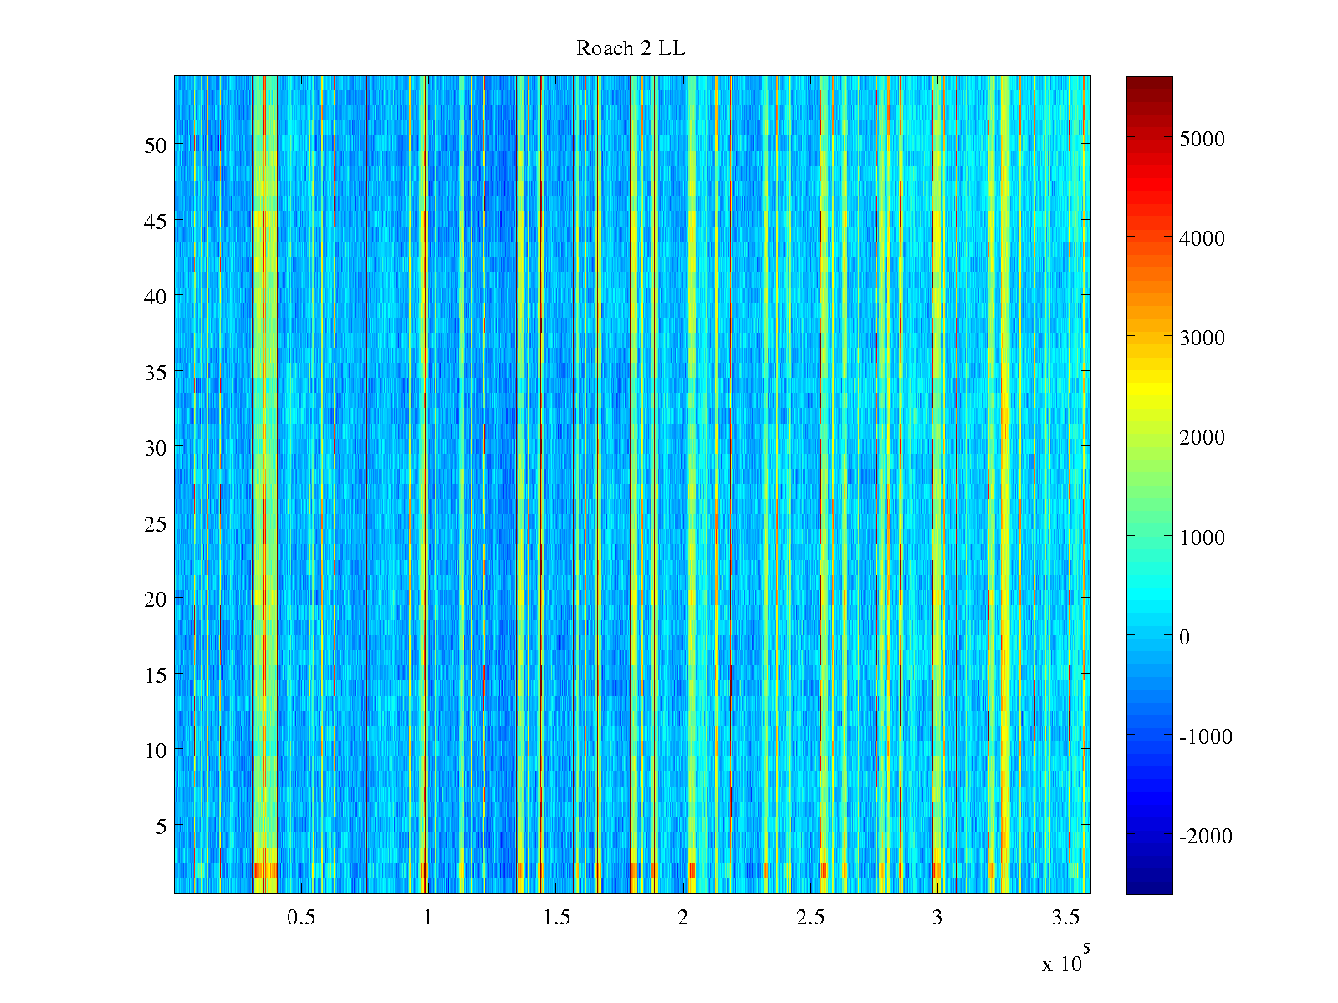Image resolution: width=1338 pixels, height=1003 pixels.
Task: Click the y-axis label 15
Action: (156, 675)
